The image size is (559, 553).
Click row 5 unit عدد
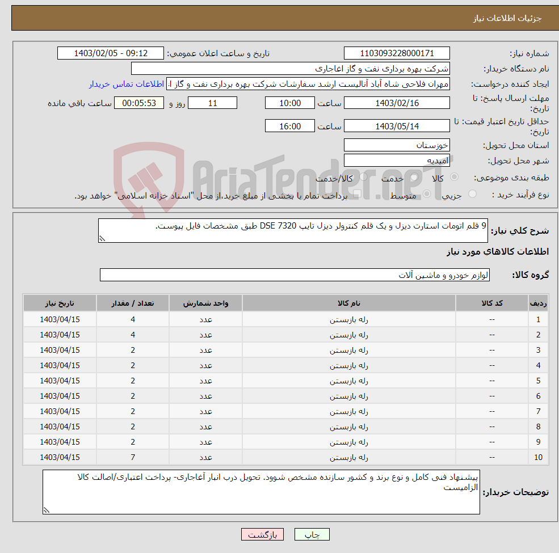point(205,381)
